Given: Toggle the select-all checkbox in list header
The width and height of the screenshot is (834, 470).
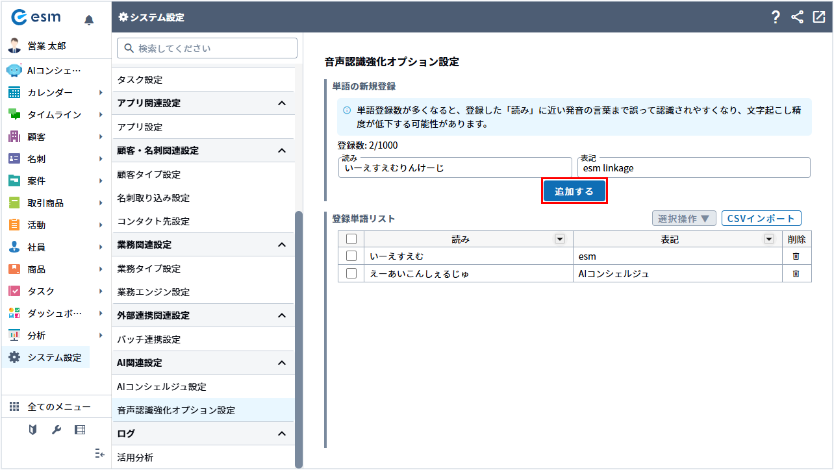Looking at the screenshot, I should [x=351, y=239].
